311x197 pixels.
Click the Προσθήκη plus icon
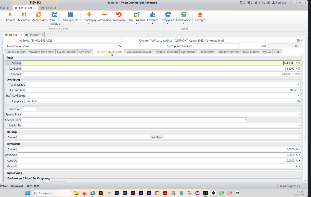[x=89, y=15]
